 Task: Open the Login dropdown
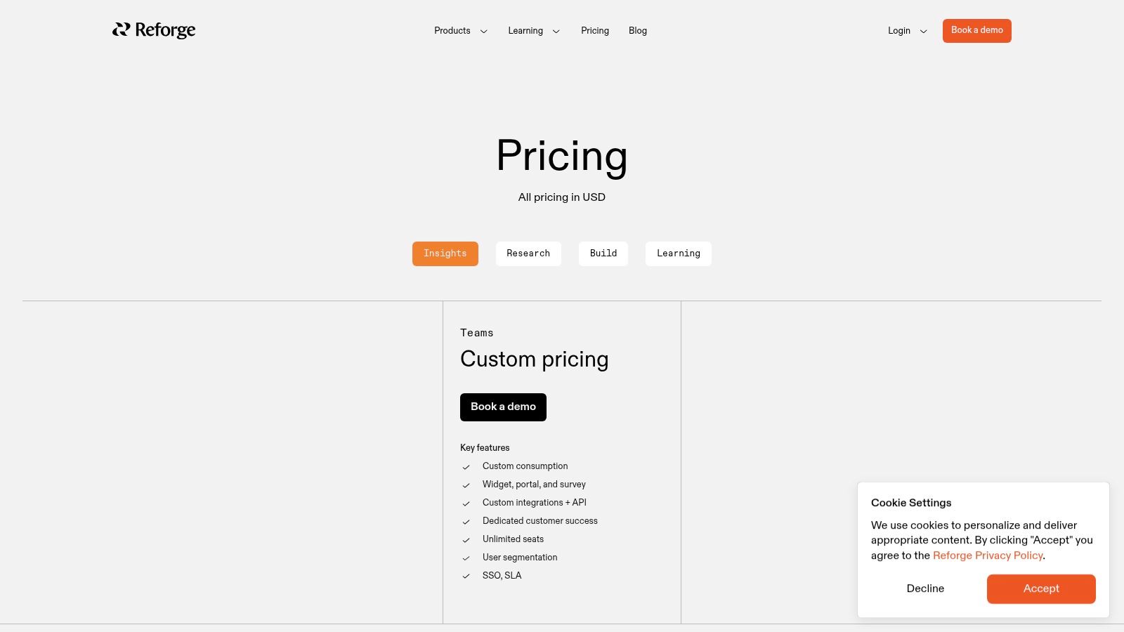(906, 31)
